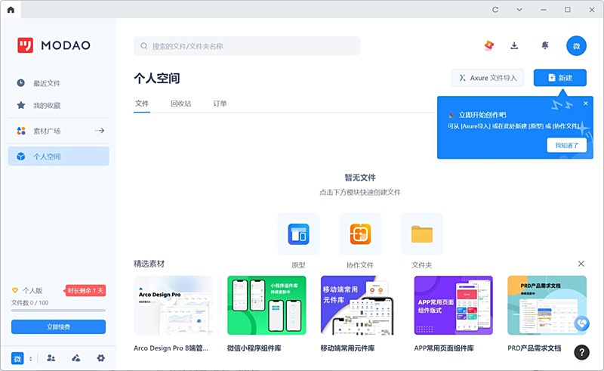Switch to the 订单 tab
The image size is (604, 371).
pos(220,104)
